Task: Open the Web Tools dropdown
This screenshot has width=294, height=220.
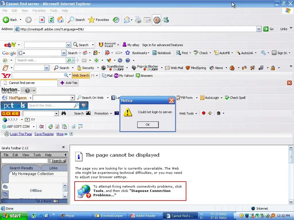Action: (x=196, y=113)
